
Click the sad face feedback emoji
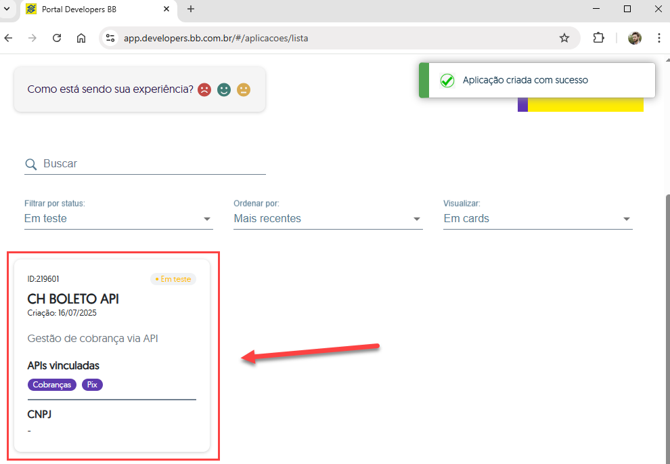(204, 89)
